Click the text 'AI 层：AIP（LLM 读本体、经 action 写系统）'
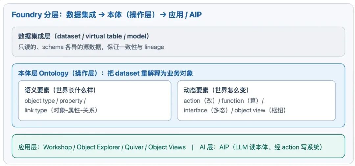Viewport: 355px width, 166px height. click(x=261, y=147)
